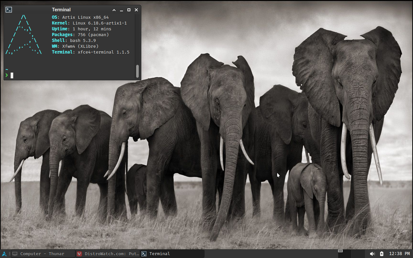Image resolution: width=413 pixels, height=258 pixels.
Task: Minimize the Terminal window
Action: point(121,10)
